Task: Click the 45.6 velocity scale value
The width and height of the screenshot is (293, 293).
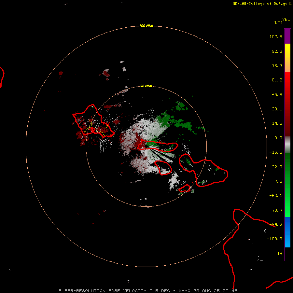Action: click(277, 94)
